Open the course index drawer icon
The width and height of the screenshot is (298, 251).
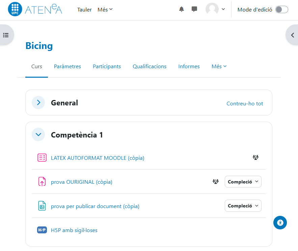click(6, 35)
